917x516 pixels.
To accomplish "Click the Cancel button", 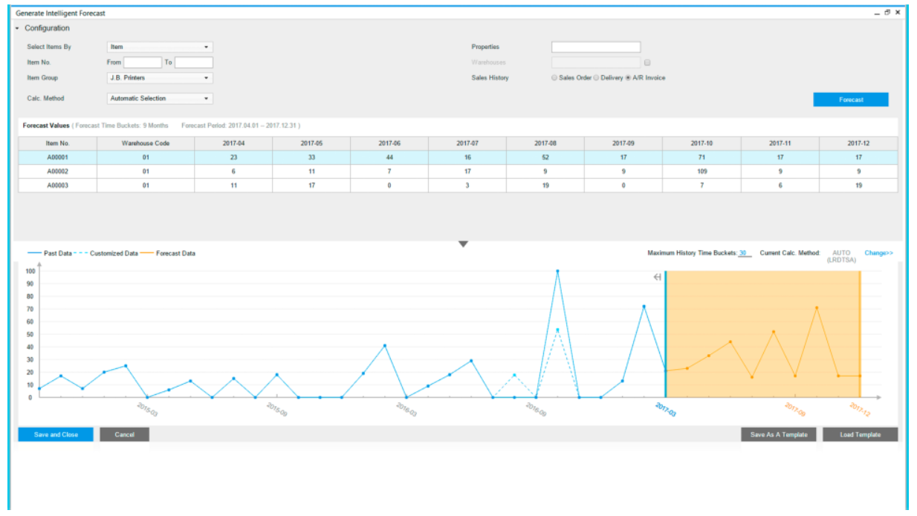I will (125, 434).
